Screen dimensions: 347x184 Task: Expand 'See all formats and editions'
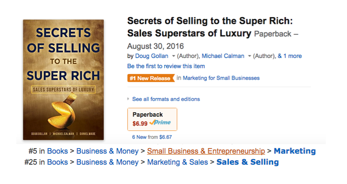tap(166, 99)
